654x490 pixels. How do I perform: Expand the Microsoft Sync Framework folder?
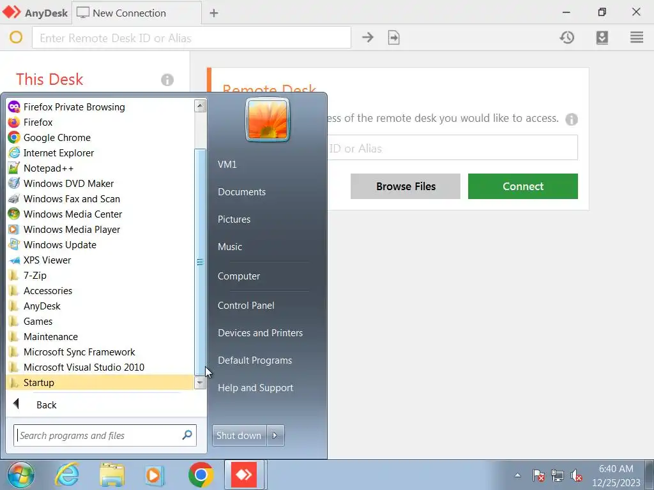click(x=100, y=352)
